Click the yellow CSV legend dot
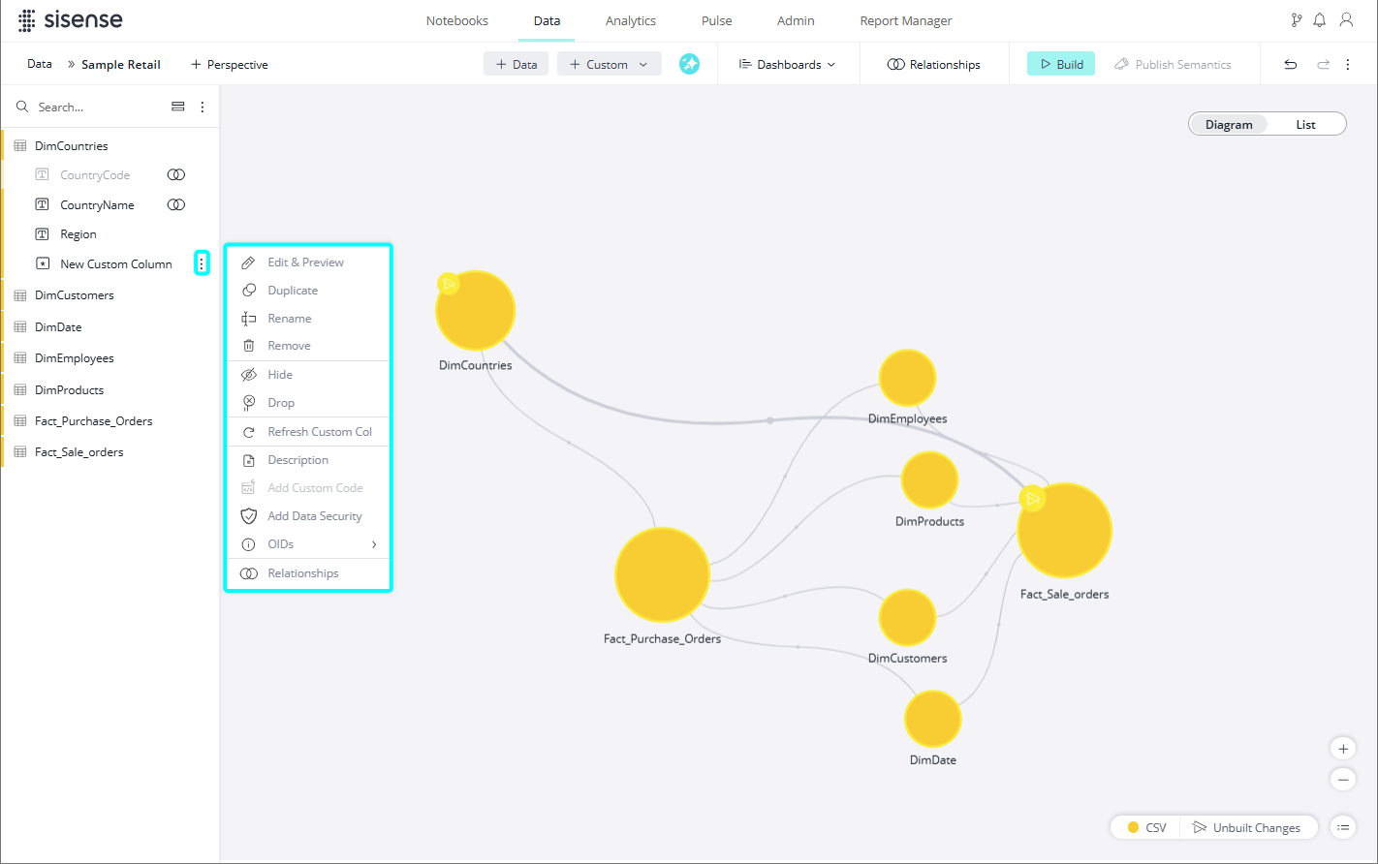1378x864 pixels. click(x=1133, y=827)
